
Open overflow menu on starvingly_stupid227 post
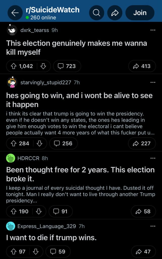pyautogui.click(x=153, y=82)
